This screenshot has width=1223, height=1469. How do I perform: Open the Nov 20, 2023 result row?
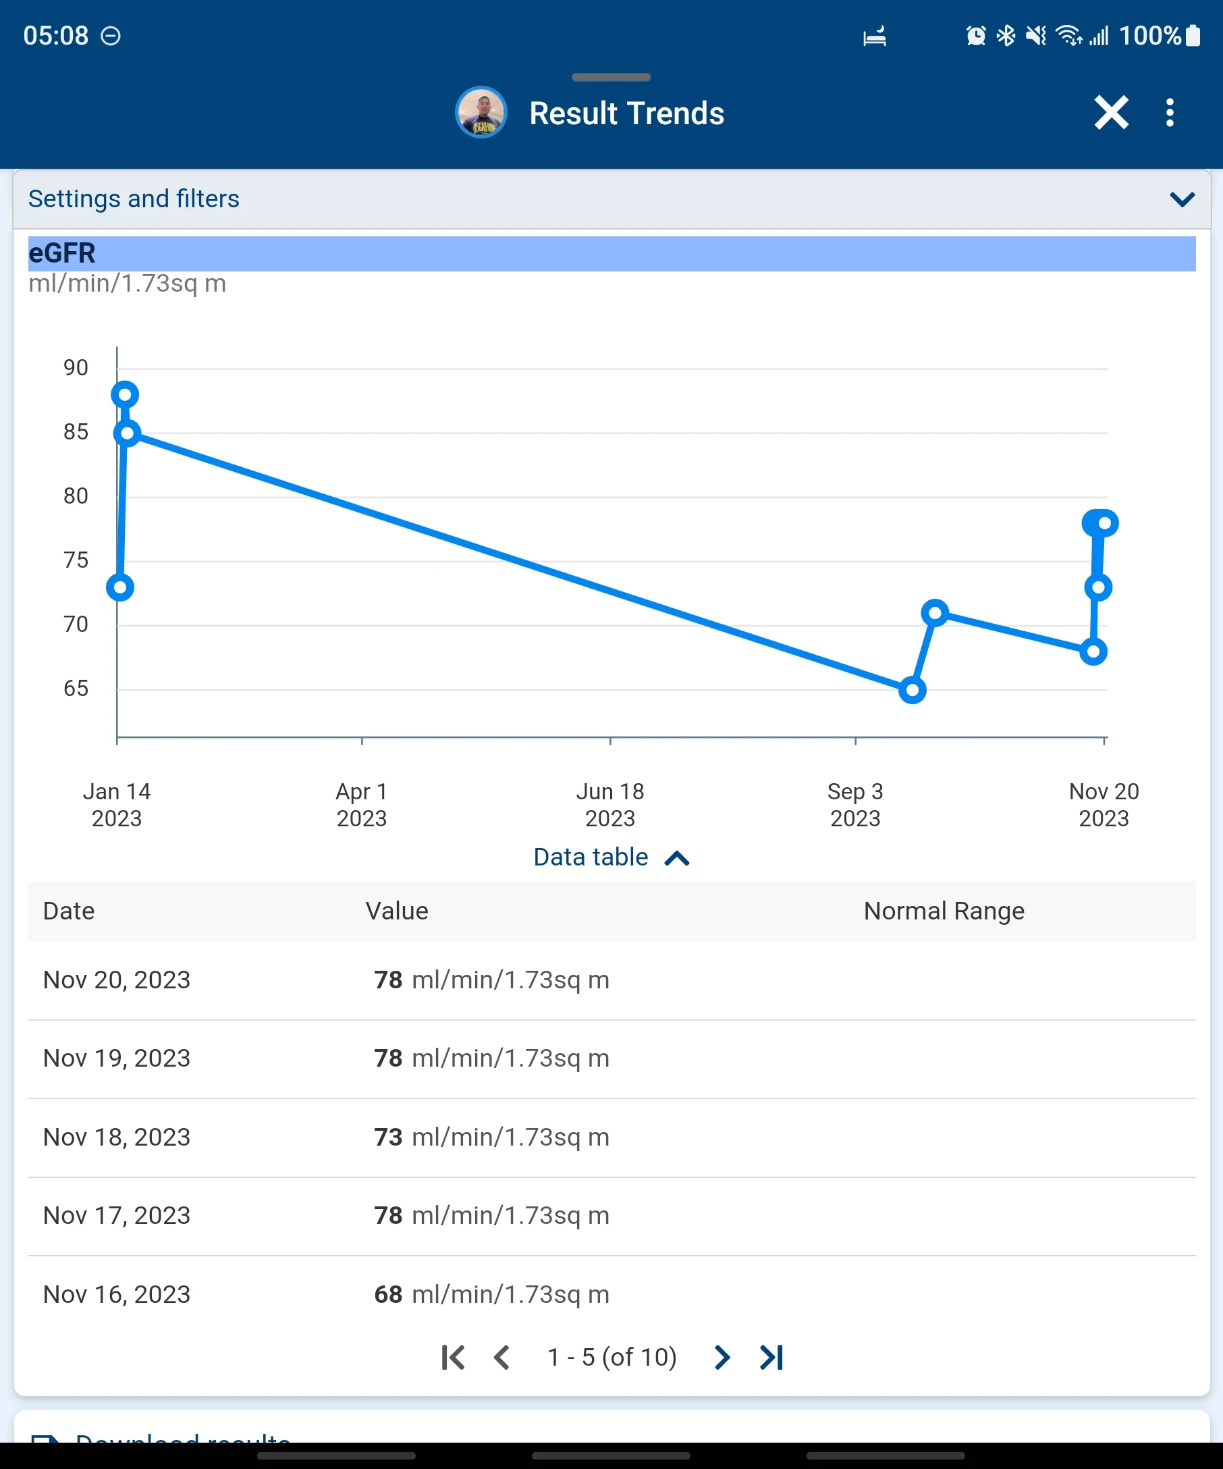coord(612,980)
